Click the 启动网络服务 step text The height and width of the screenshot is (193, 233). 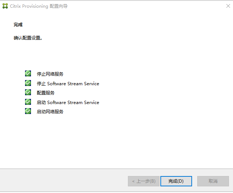[50, 111]
